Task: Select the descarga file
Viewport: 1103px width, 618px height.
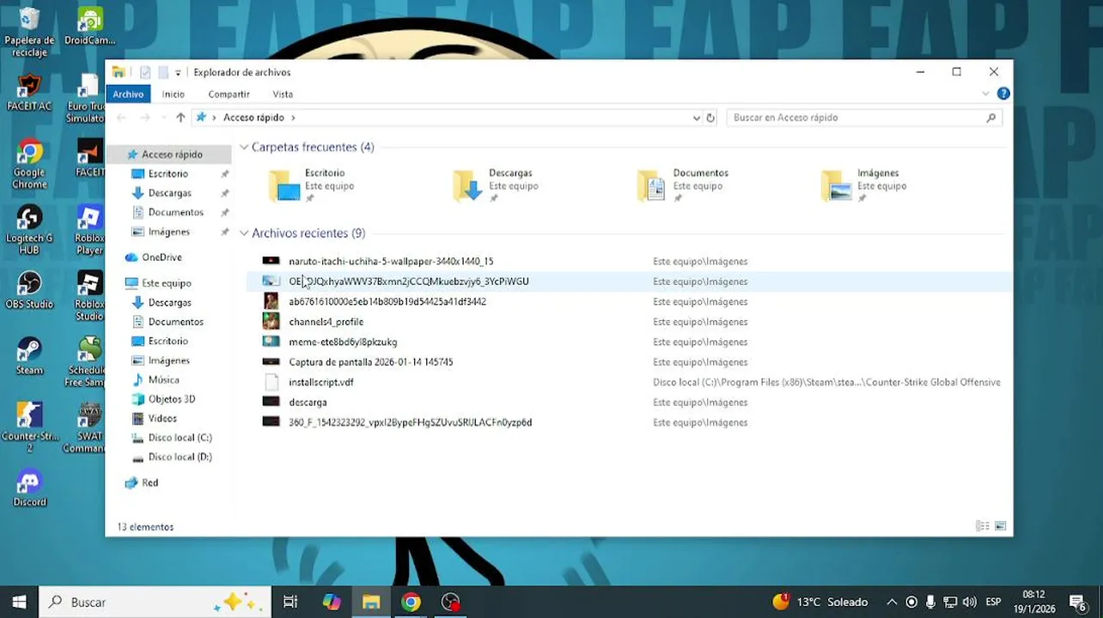Action: point(629,402)
